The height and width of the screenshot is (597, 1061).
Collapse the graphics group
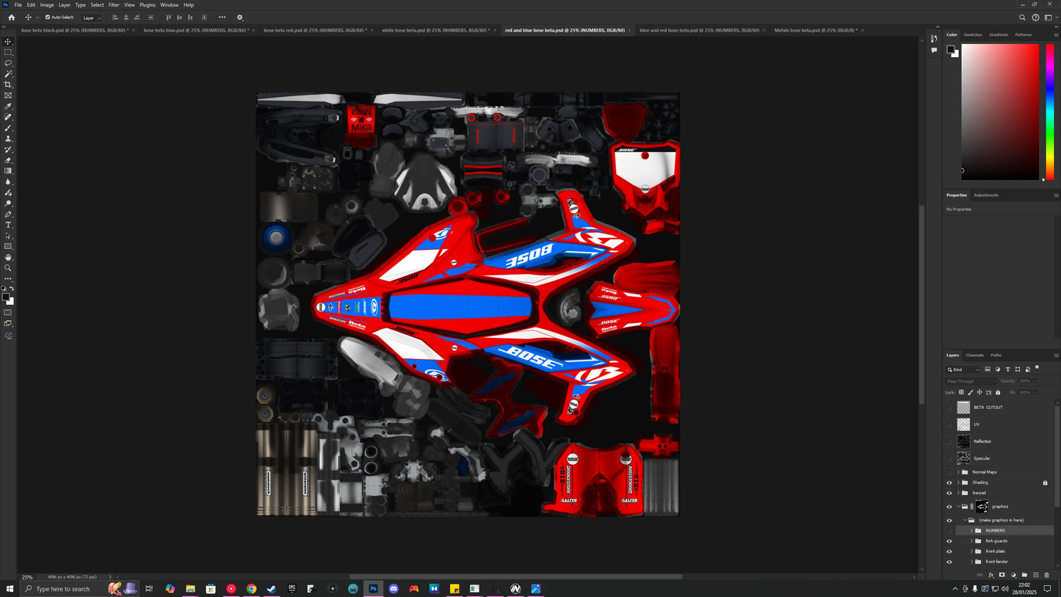[x=958, y=507]
